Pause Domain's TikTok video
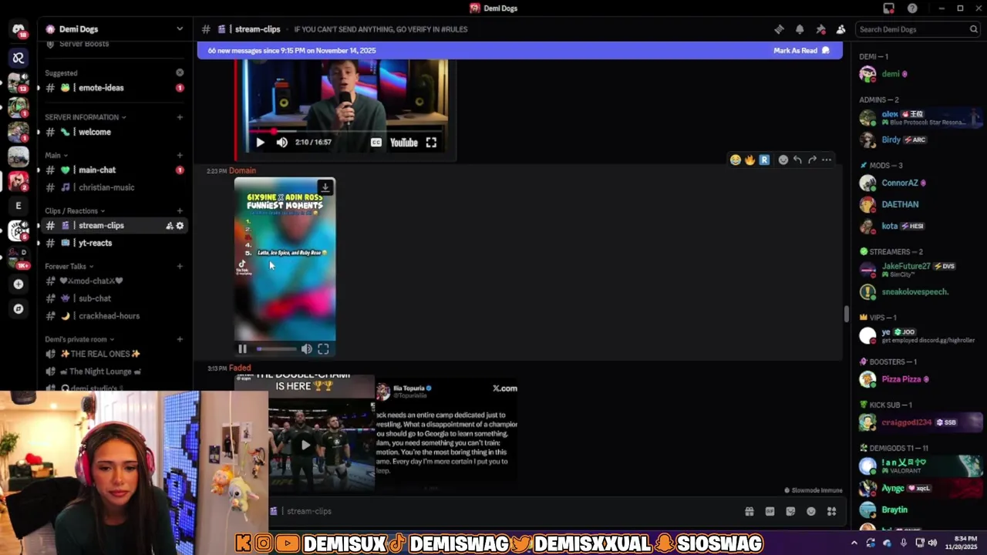The image size is (987, 555). (242, 349)
